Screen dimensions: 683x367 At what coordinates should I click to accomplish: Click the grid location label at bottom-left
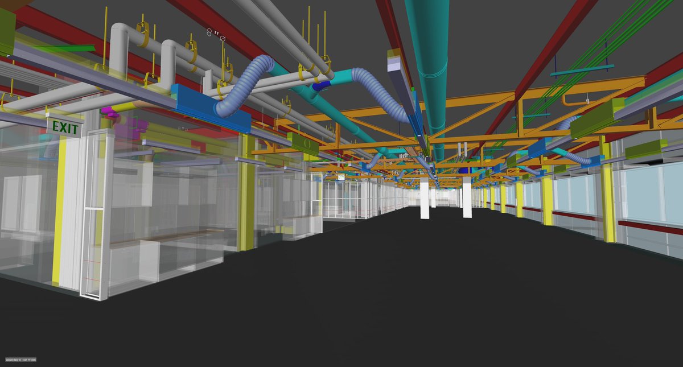[21, 360]
